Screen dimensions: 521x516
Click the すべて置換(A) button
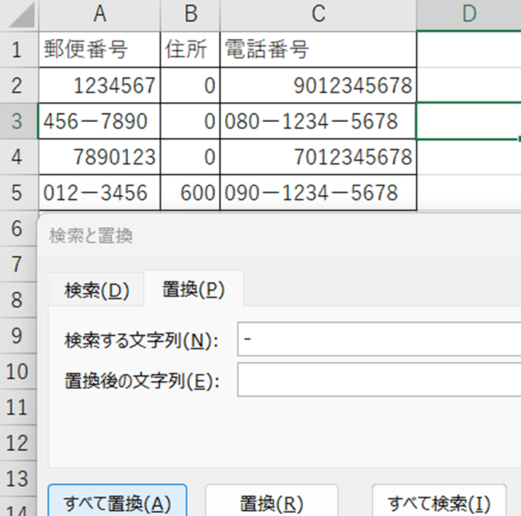pos(117,502)
